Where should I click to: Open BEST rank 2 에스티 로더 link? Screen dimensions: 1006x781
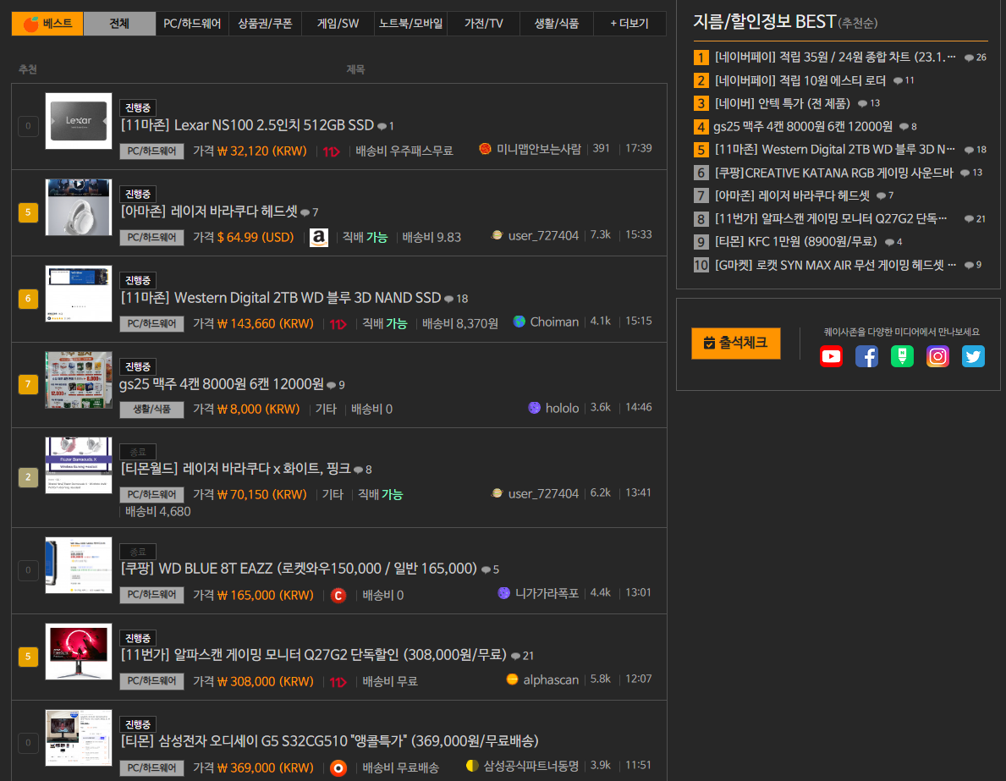click(800, 80)
